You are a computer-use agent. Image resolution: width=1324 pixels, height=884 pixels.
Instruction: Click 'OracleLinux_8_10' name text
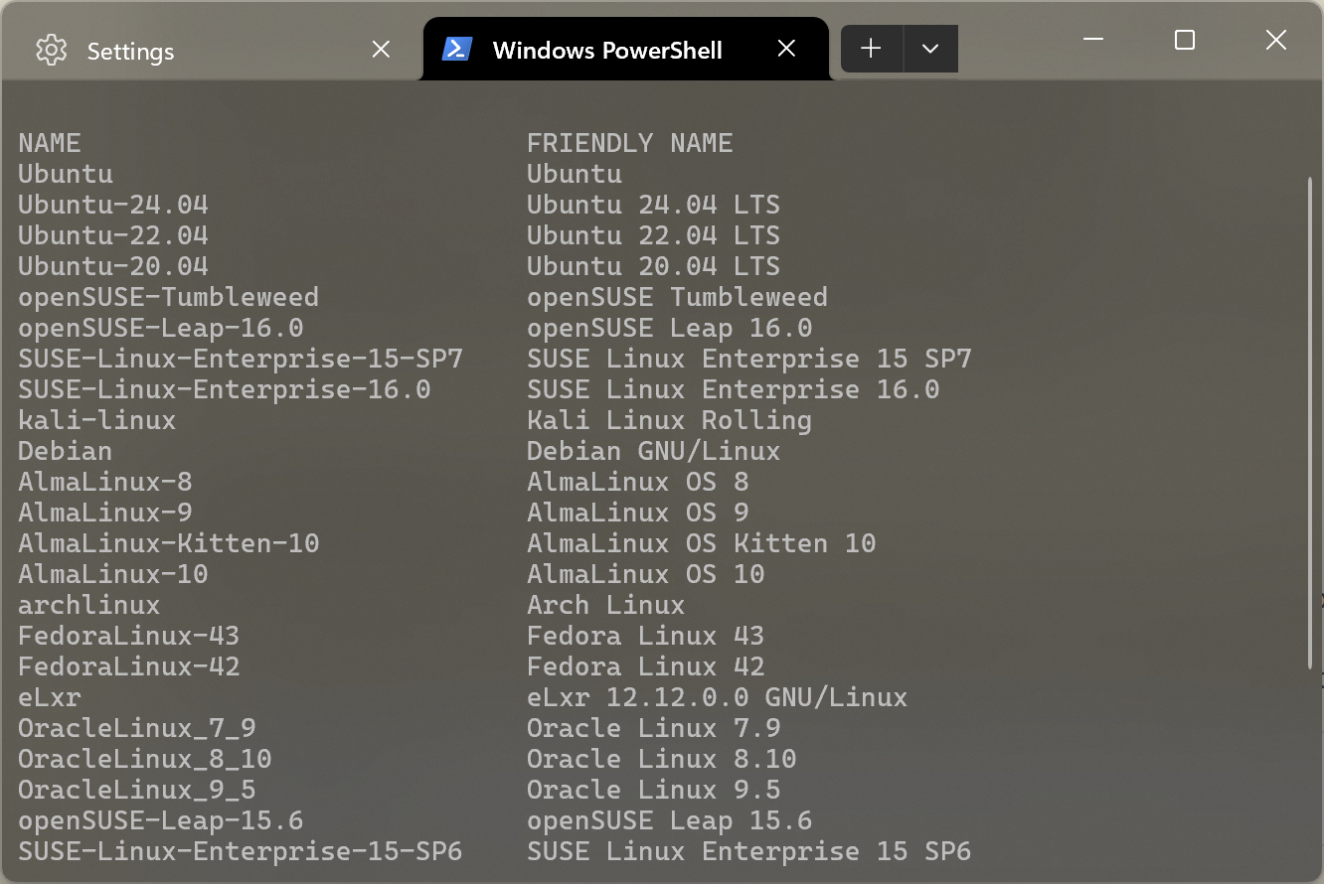(x=145, y=759)
